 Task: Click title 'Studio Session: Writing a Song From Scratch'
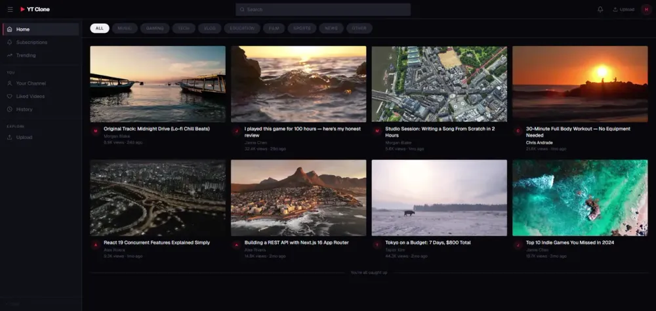click(440, 132)
